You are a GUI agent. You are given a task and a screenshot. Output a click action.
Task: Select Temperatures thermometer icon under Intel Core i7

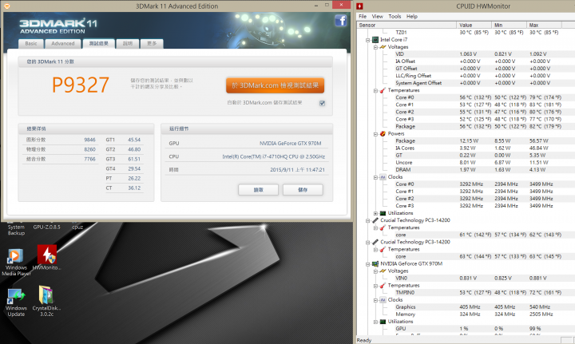[x=383, y=90]
